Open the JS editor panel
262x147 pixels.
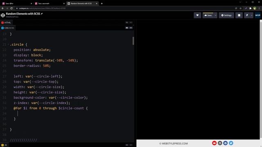(x=4, y=145)
